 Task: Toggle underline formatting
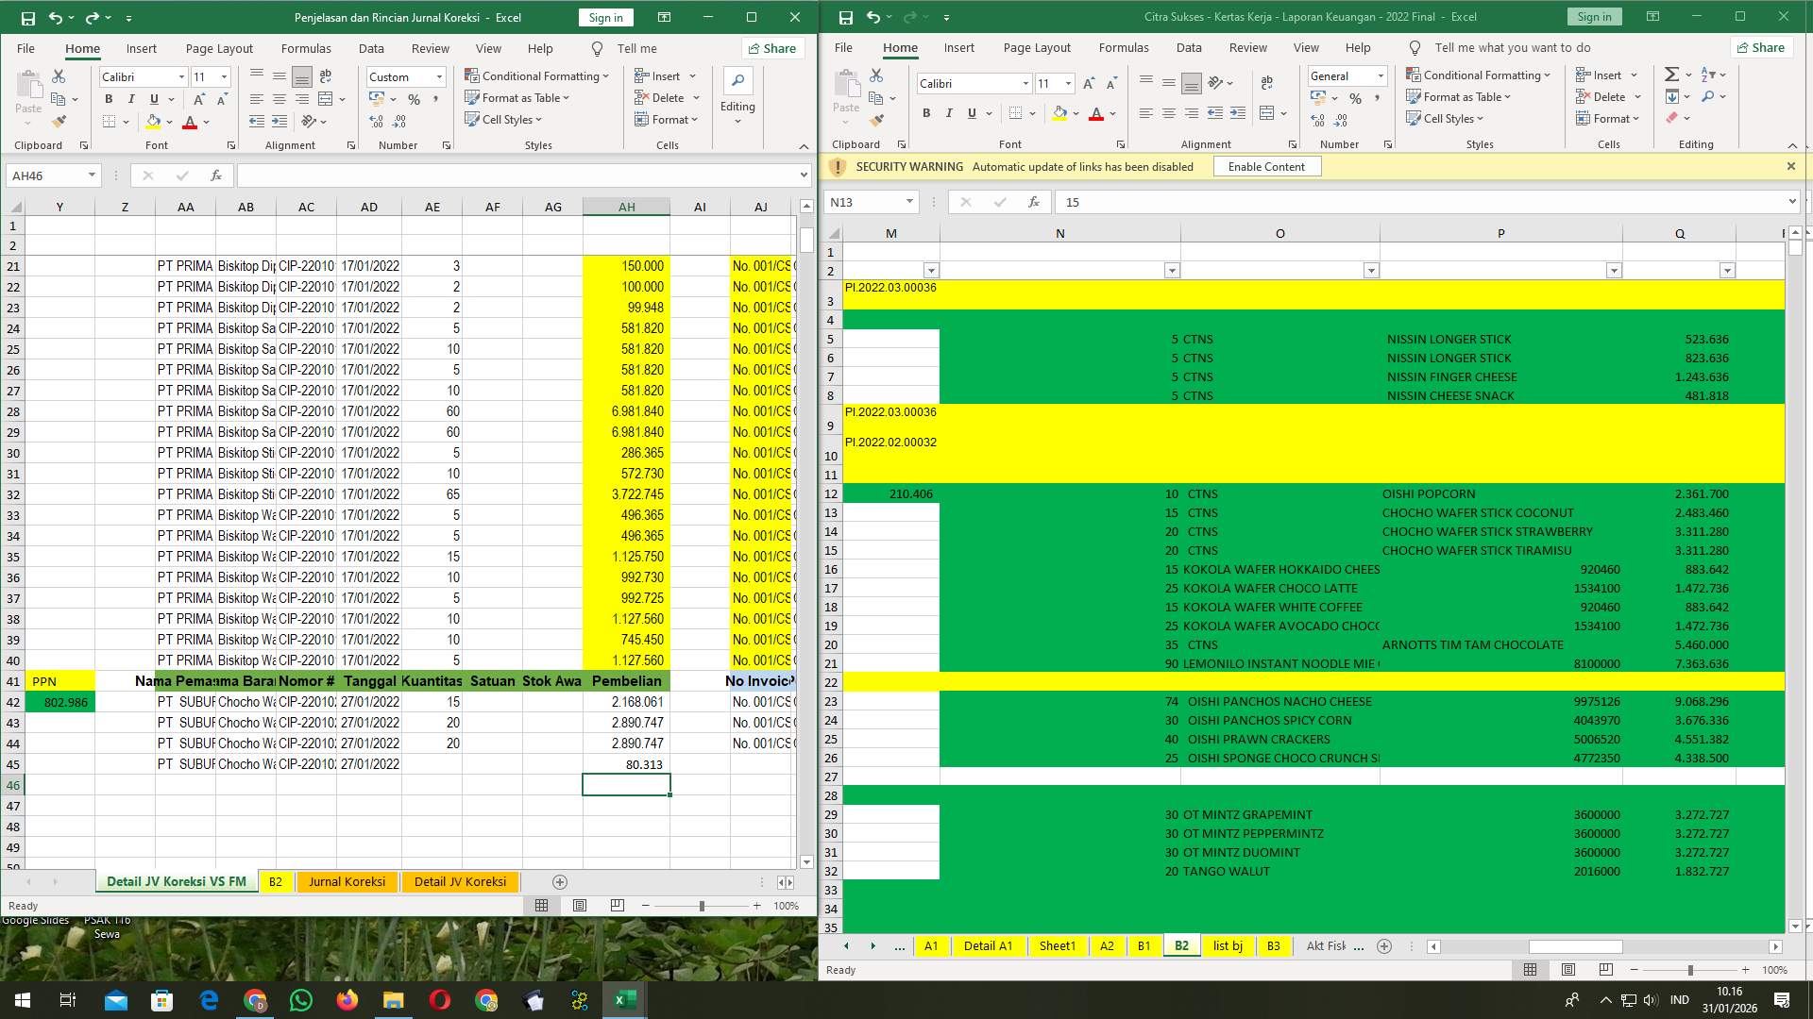point(154,98)
